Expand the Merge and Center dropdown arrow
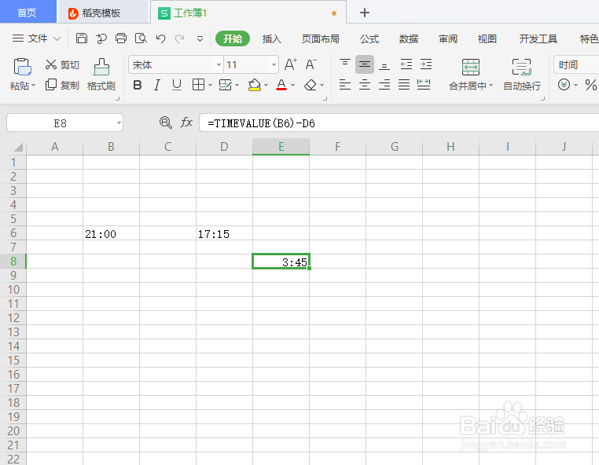Image resolution: width=599 pixels, height=465 pixels. point(491,86)
